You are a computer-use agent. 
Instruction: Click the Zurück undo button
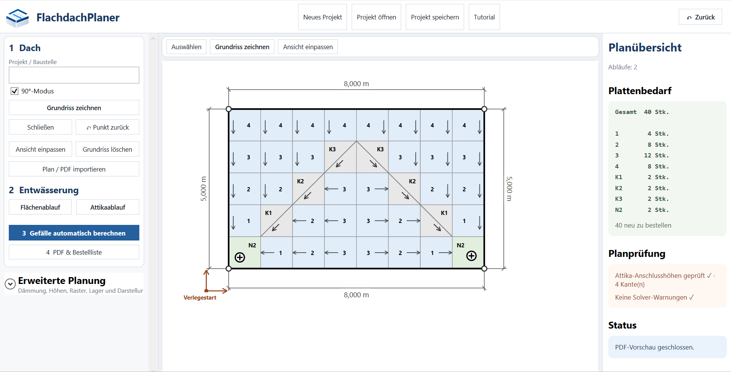tap(700, 17)
